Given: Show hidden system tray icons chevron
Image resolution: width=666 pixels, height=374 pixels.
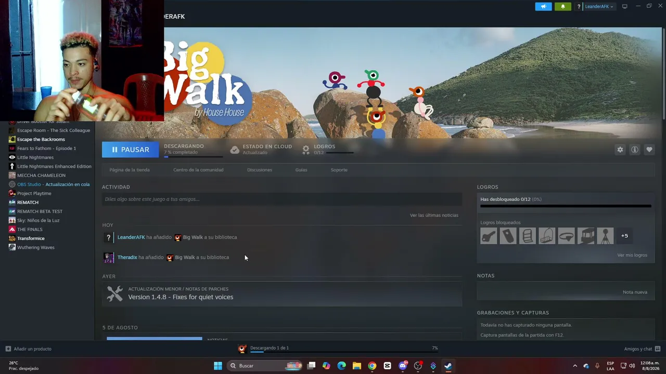Looking at the screenshot, I should [575, 366].
